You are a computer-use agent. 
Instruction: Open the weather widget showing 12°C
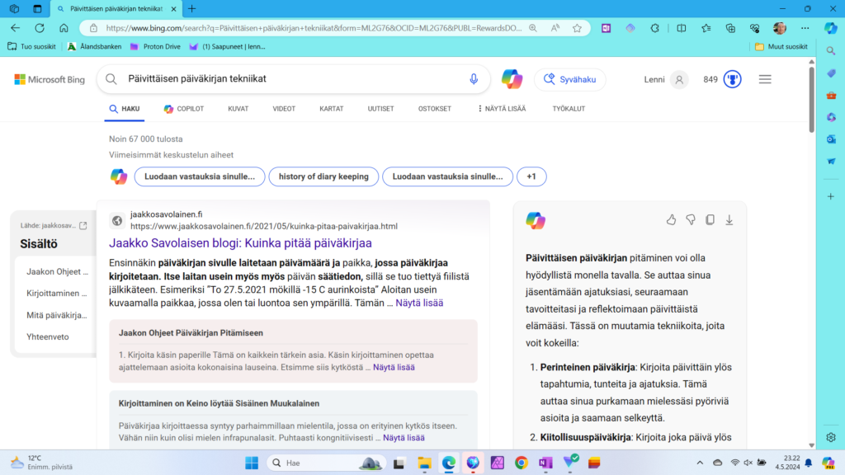pos(41,463)
